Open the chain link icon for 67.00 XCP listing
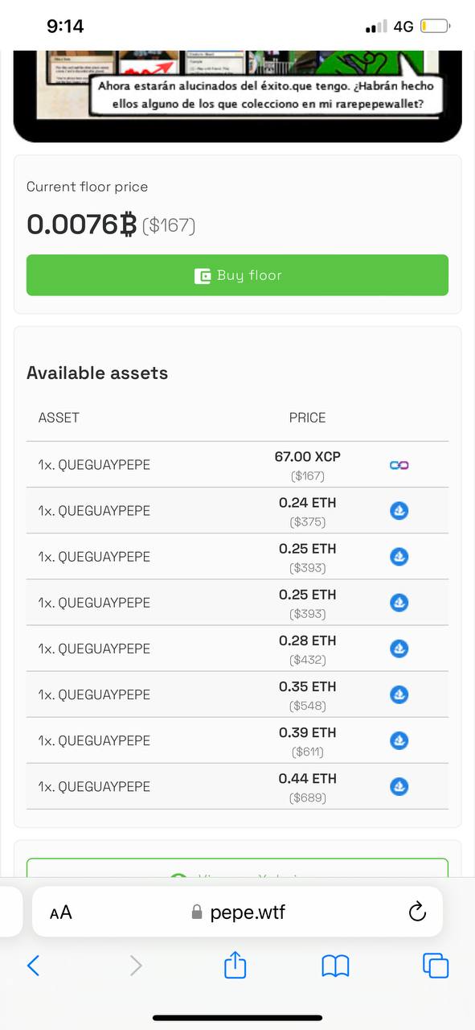Image resolution: width=475 pixels, height=1030 pixels. pos(399,465)
